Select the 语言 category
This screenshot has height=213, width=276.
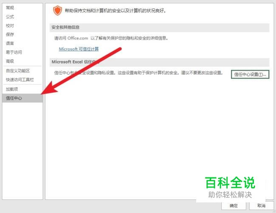[x=22, y=43]
